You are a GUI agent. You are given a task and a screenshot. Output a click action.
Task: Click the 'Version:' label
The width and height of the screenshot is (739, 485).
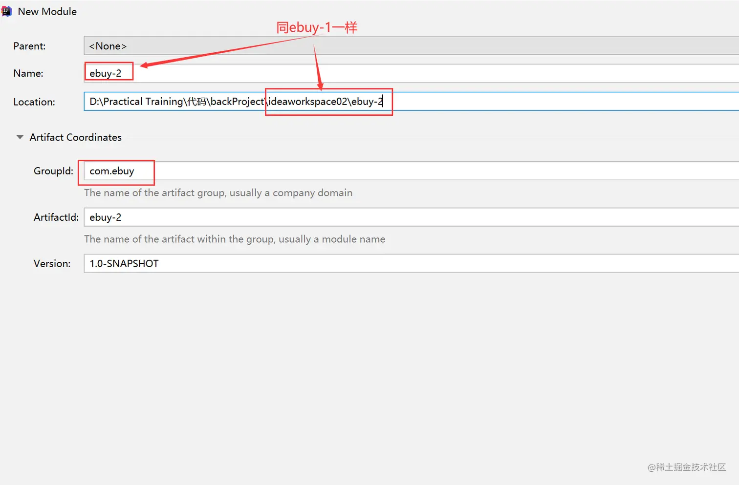click(x=52, y=264)
